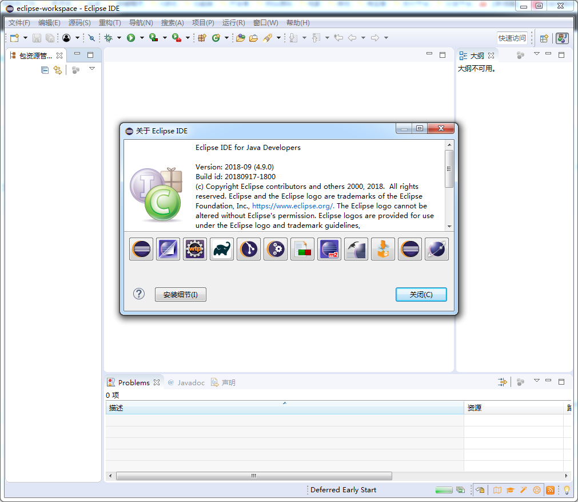578x502 pixels.
Task: Click the RSS feed status bar icon
Action: click(x=550, y=490)
